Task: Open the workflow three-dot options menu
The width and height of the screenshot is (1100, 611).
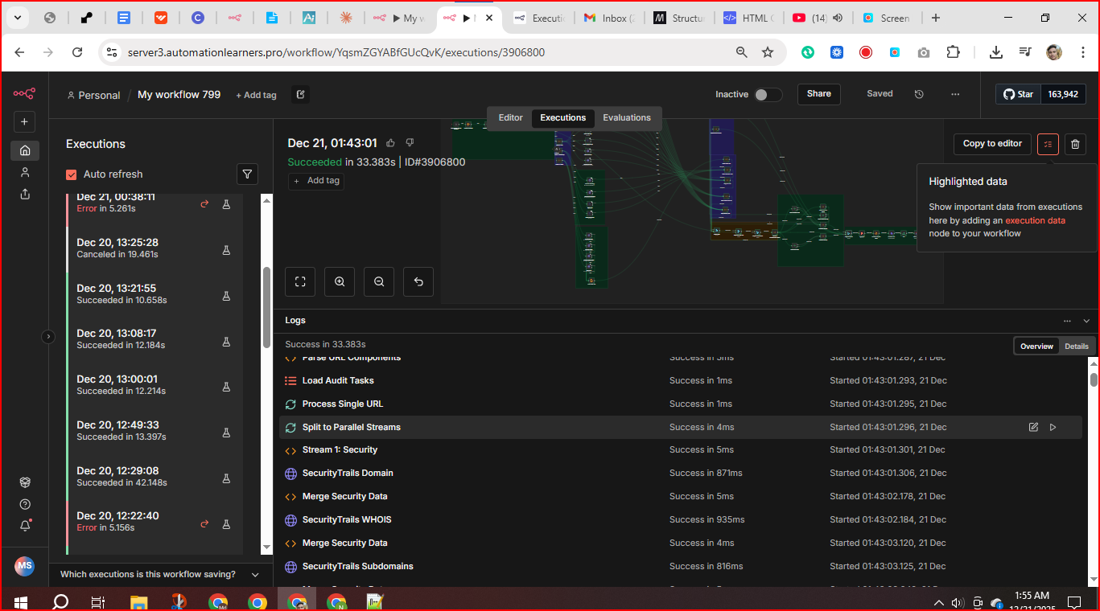Action: (955, 94)
